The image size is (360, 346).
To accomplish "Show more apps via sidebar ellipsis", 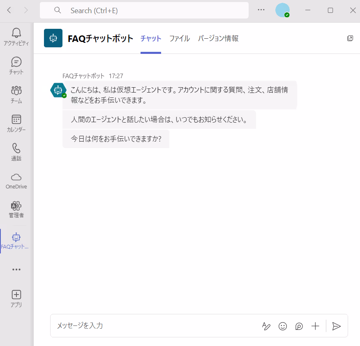I will coord(16,269).
